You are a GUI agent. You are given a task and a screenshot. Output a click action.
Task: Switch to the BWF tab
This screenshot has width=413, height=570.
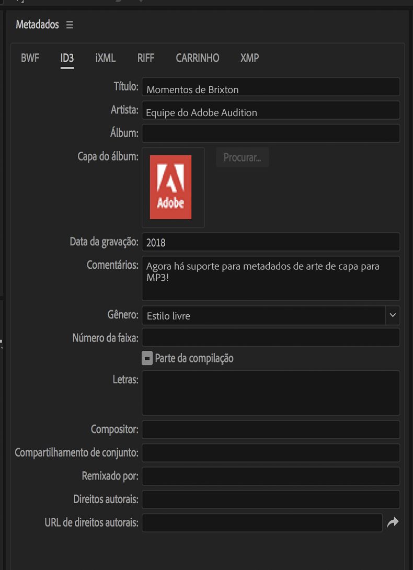tap(30, 58)
